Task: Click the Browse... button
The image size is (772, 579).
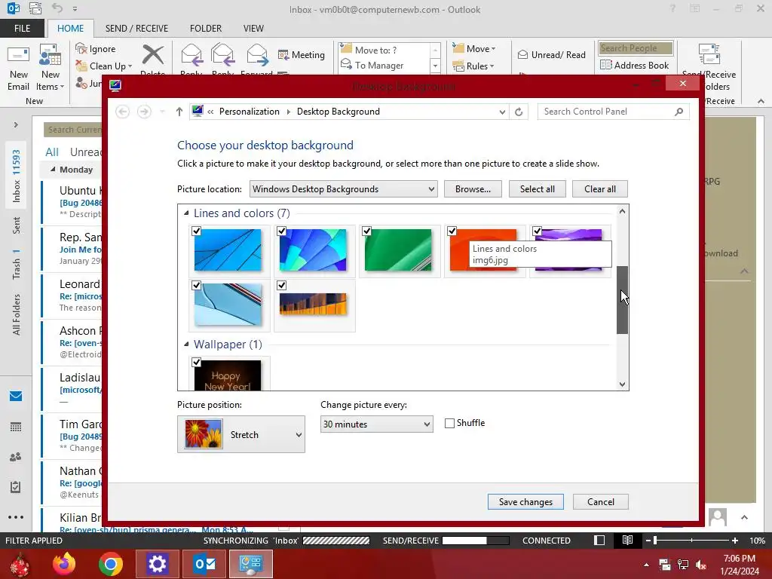Action: [x=473, y=189]
